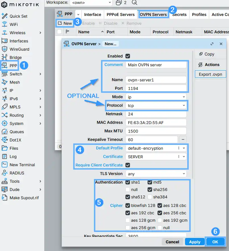The height and width of the screenshot is (251, 229).
Task: Click the Port input field
Action: pos(156,88)
